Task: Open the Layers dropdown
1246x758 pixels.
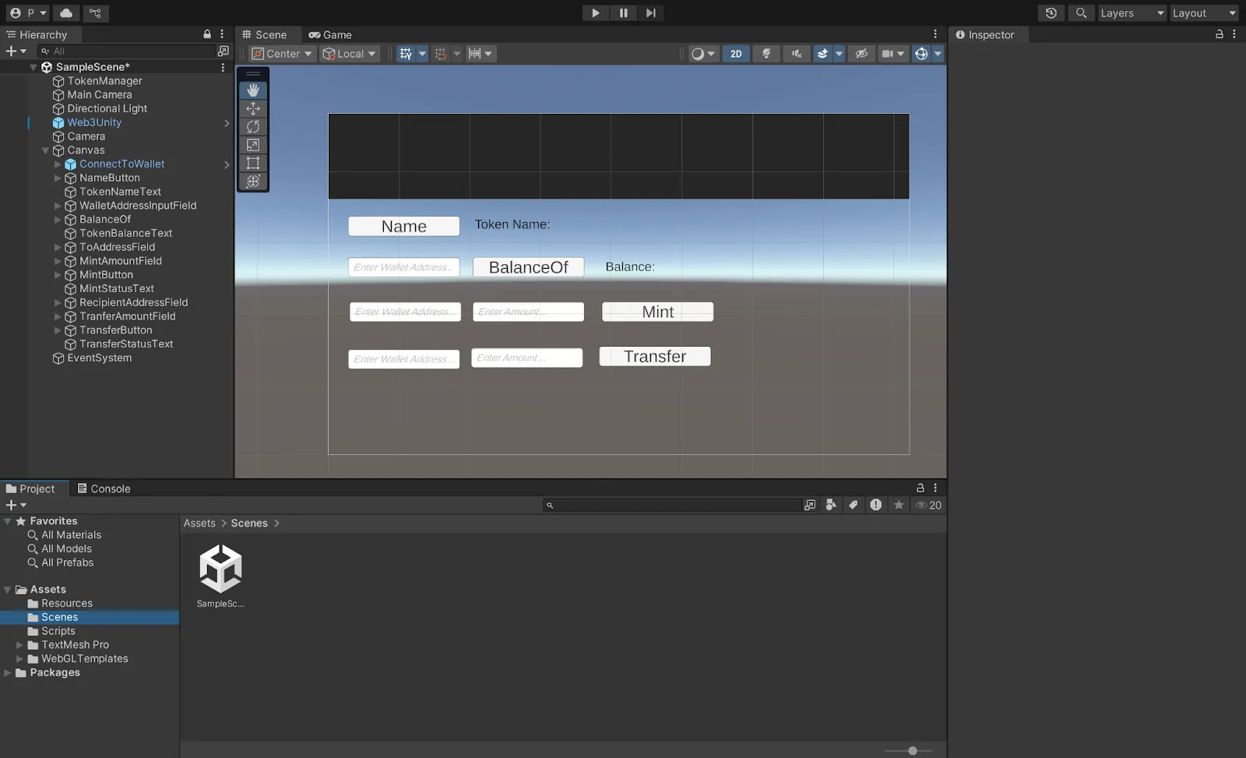Action: tap(1132, 13)
